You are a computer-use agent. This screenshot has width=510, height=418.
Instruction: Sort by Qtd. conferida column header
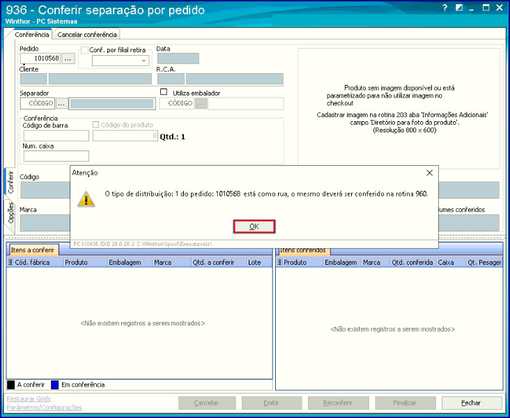[412, 262]
